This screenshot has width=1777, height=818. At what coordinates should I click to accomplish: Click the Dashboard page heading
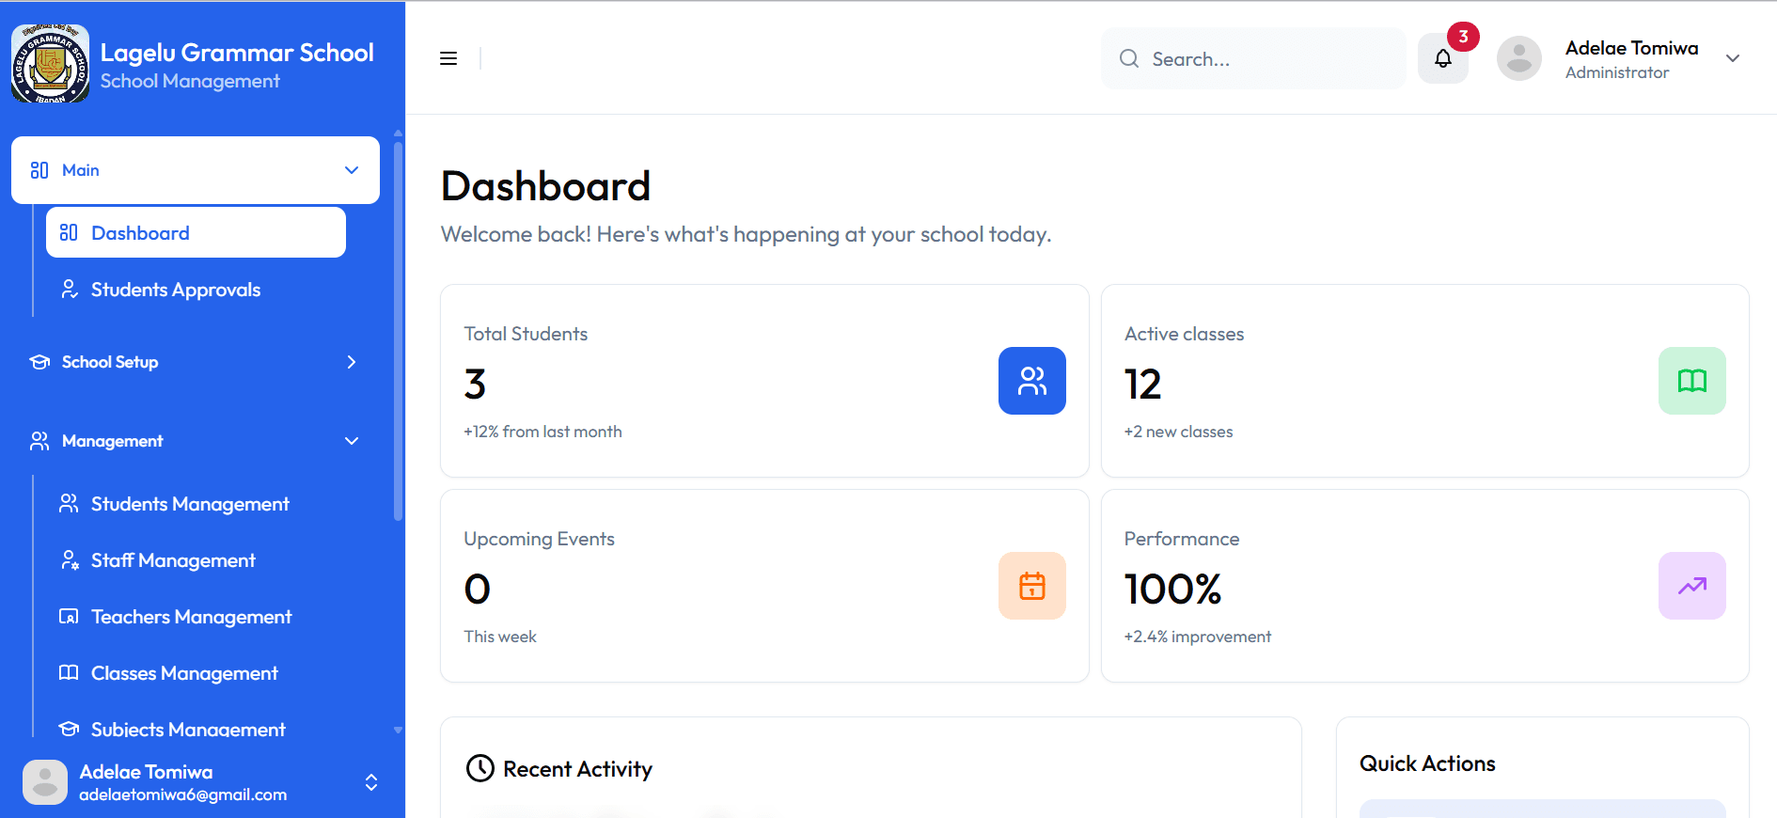[545, 186]
